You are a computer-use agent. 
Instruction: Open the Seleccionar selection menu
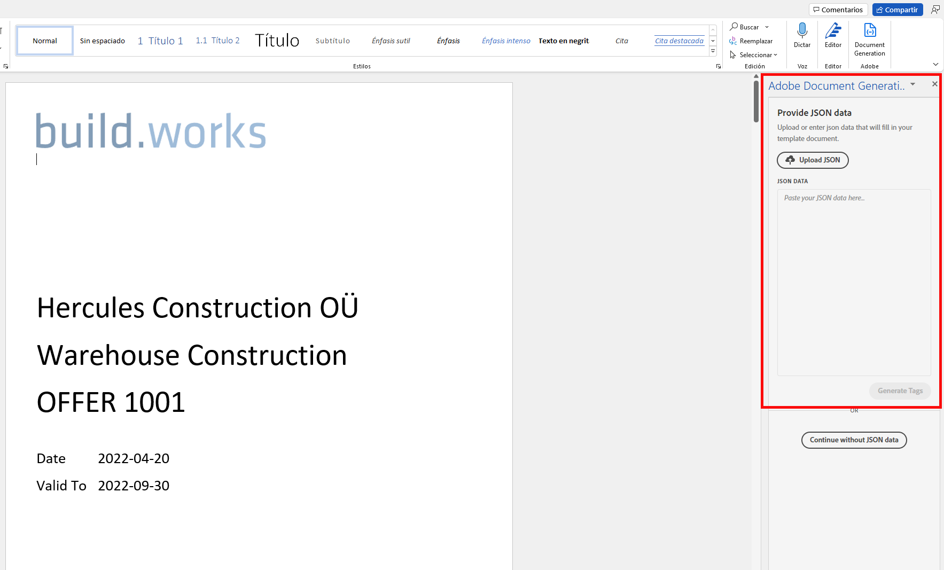pos(753,55)
